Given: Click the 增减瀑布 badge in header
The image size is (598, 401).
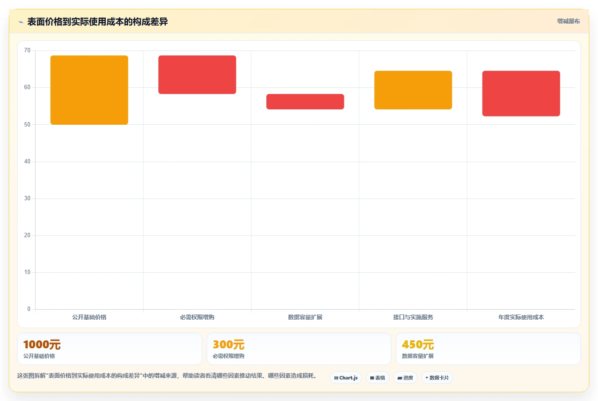Looking at the screenshot, I should [x=568, y=21].
